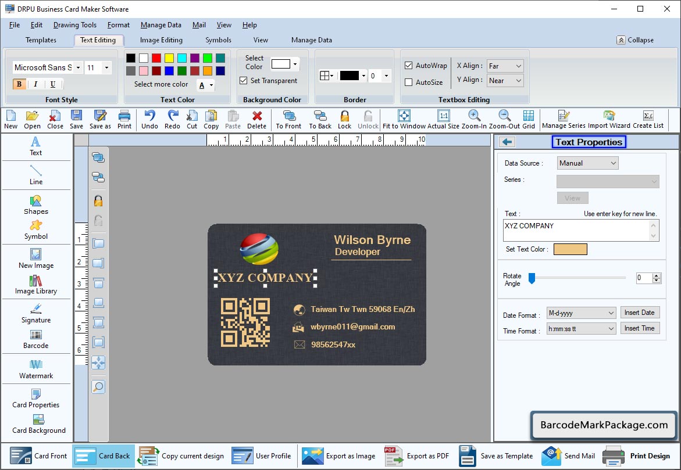Go back using Text Properties arrow
Image resolution: width=681 pixels, height=470 pixels.
click(x=507, y=142)
